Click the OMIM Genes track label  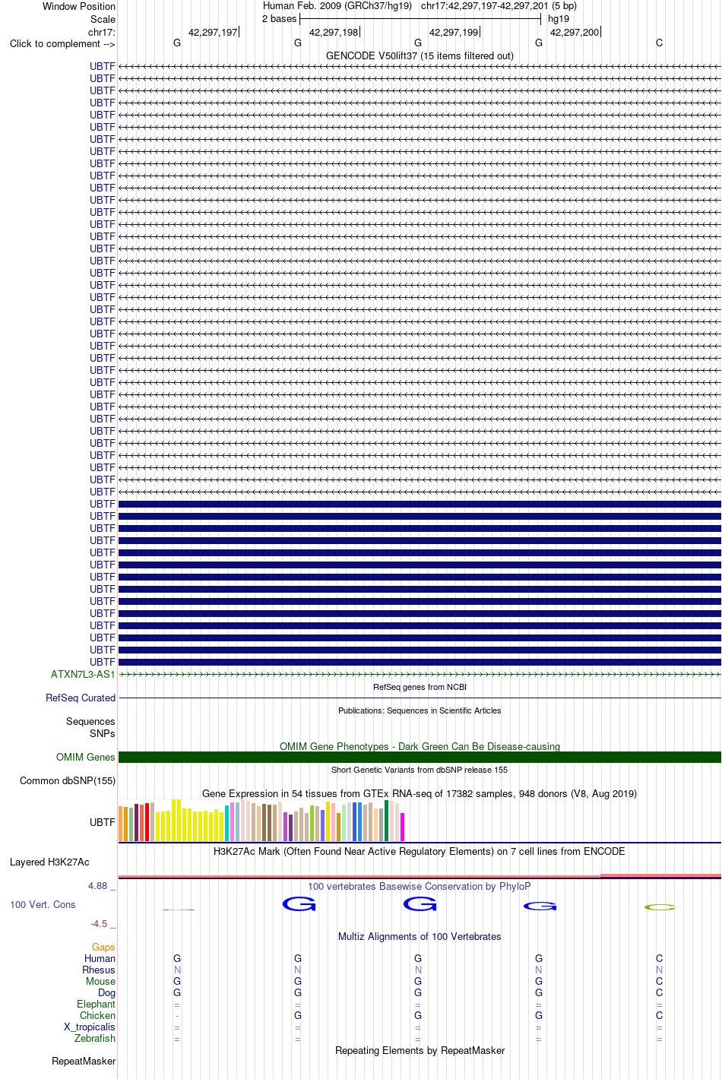[x=86, y=757]
